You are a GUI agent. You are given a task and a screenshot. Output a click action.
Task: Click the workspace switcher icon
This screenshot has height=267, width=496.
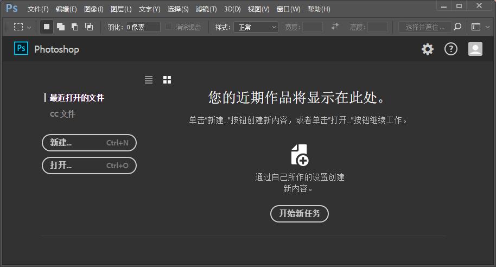476,27
